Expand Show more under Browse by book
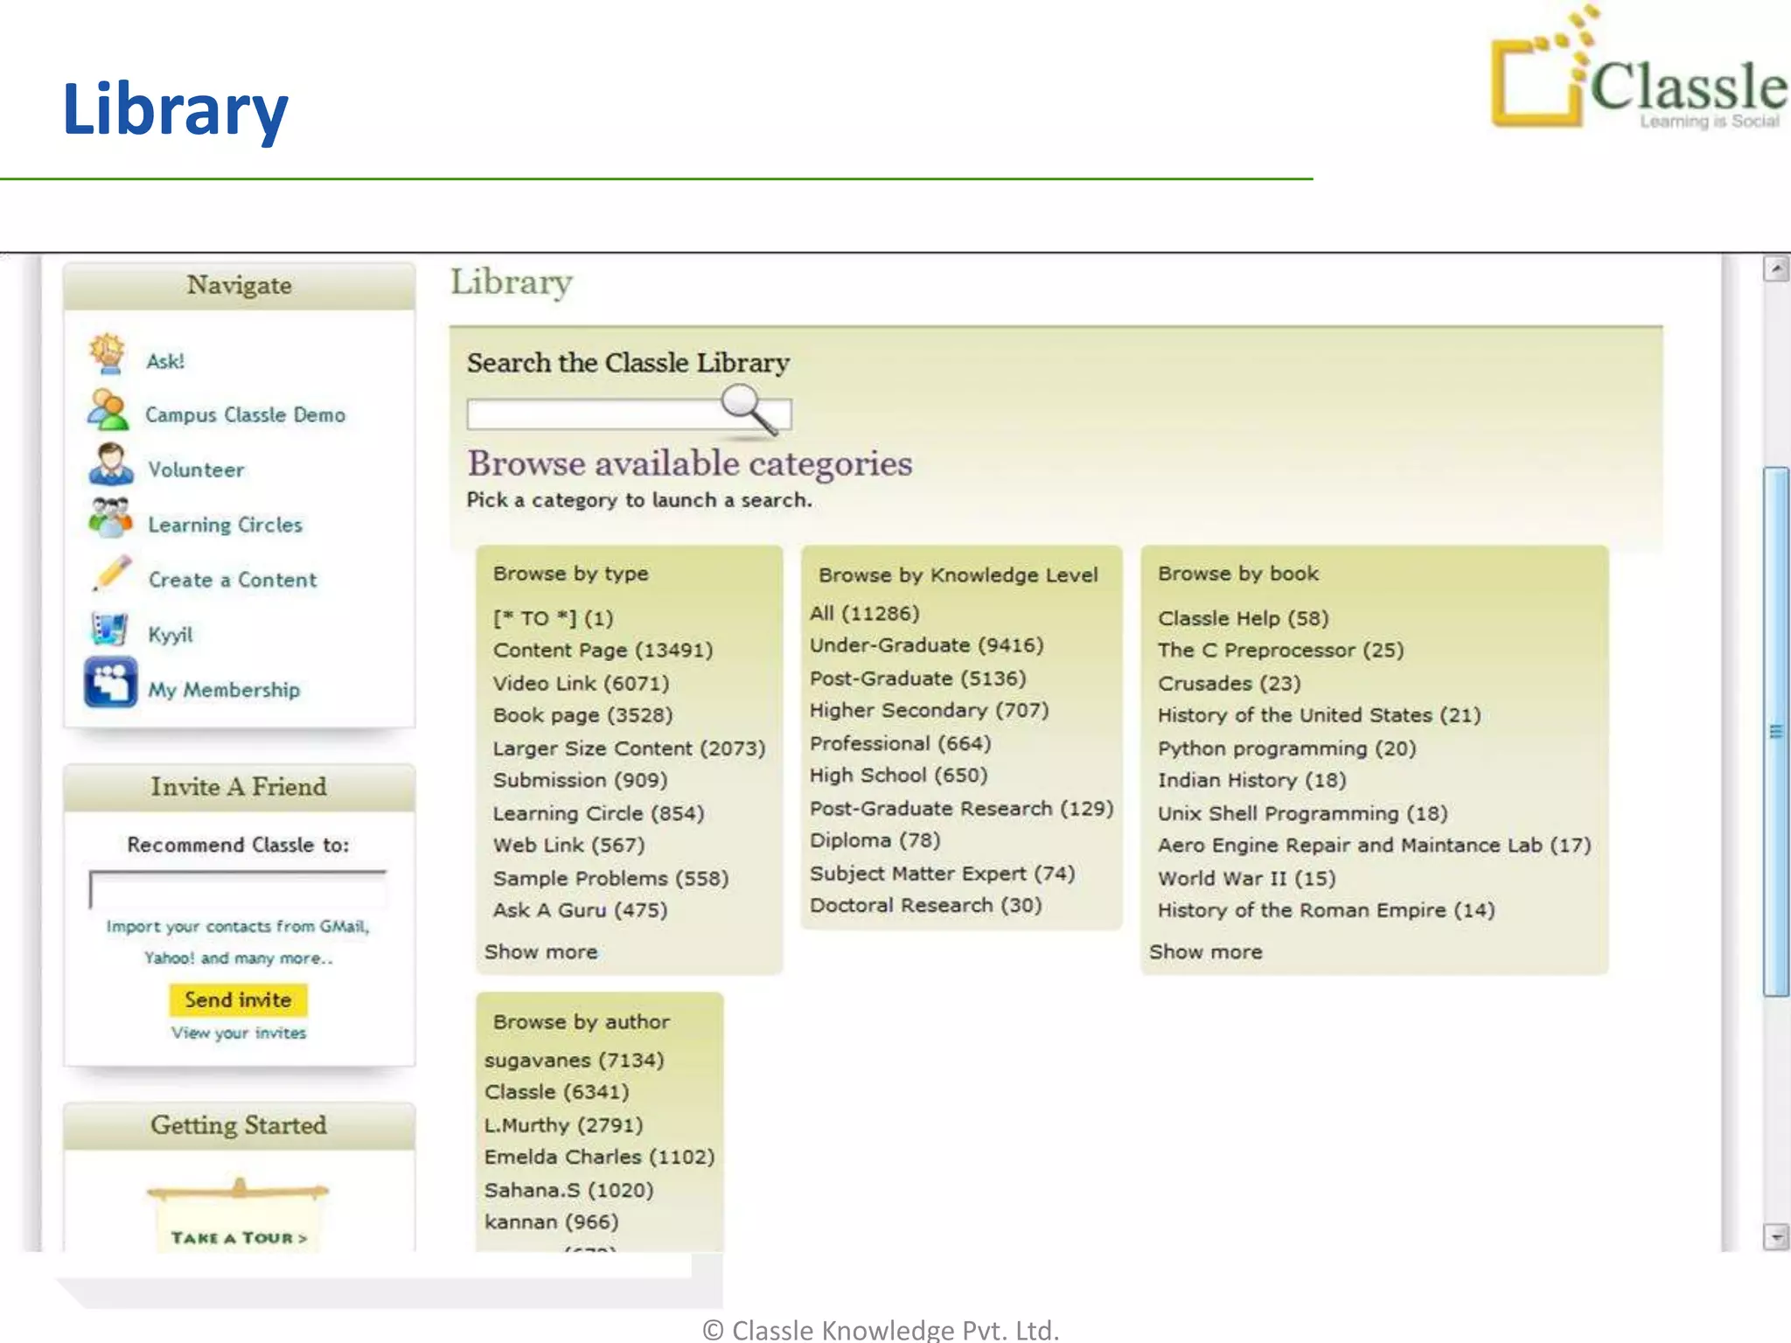 (x=1206, y=952)
